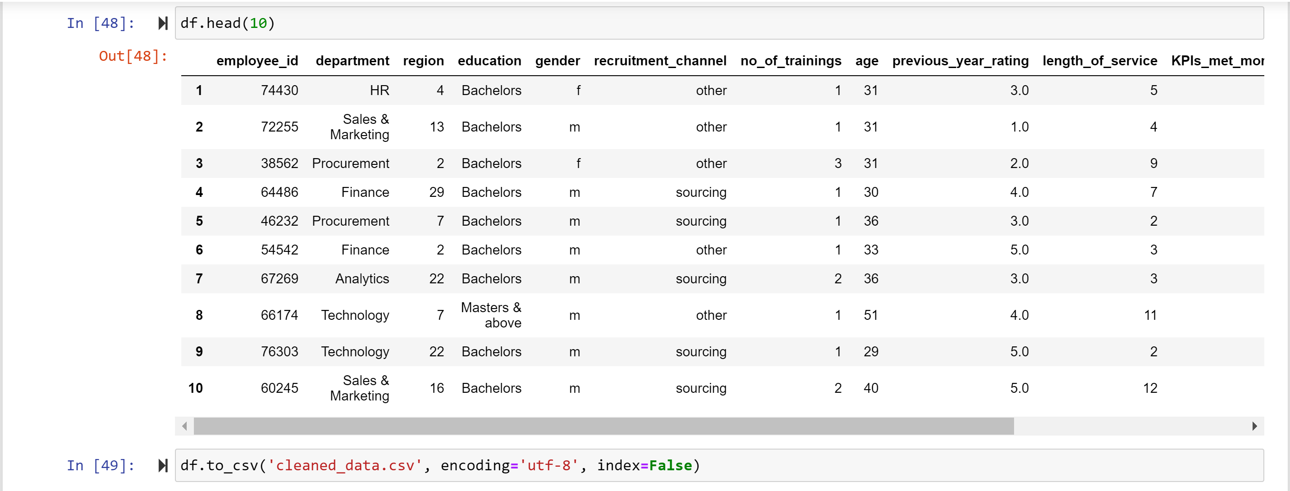Run the df.head(10) code cell
The image size is (1290, 491).
click(x=162, y=23)
